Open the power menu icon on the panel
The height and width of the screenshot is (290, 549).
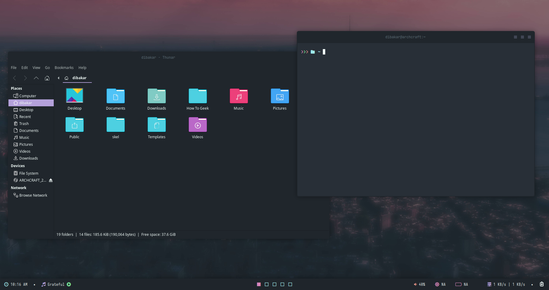click(542, 284)
